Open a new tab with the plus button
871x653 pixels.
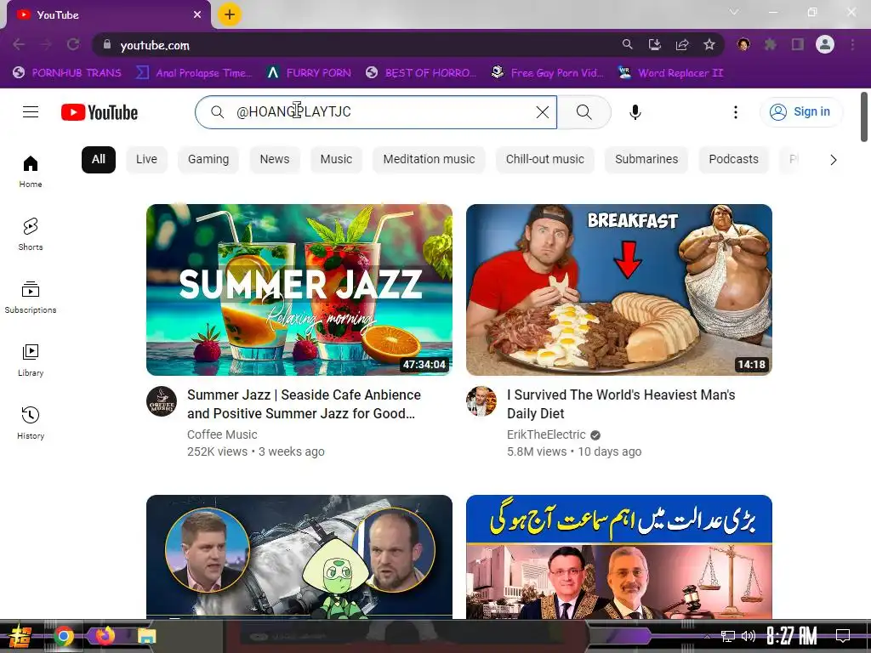[x=230, y=14]
